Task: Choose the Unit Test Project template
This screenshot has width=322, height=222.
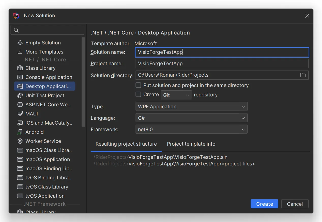Action: [x=44, y=95]
